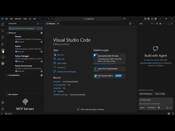
Task: Open the Run menu
Action: [x=35, y=19]
